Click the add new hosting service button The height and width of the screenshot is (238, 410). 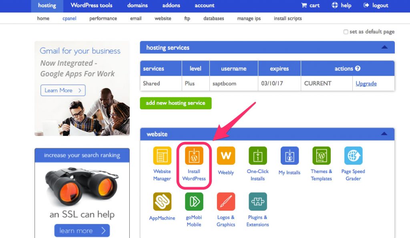(176, 103)
